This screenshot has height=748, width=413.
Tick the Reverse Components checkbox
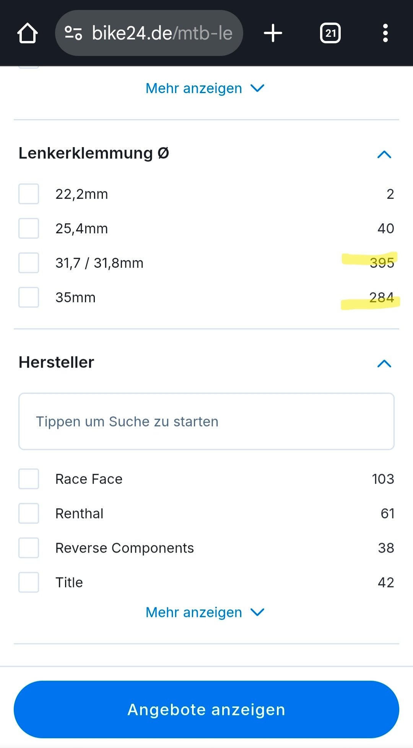[x=28, y=548]
